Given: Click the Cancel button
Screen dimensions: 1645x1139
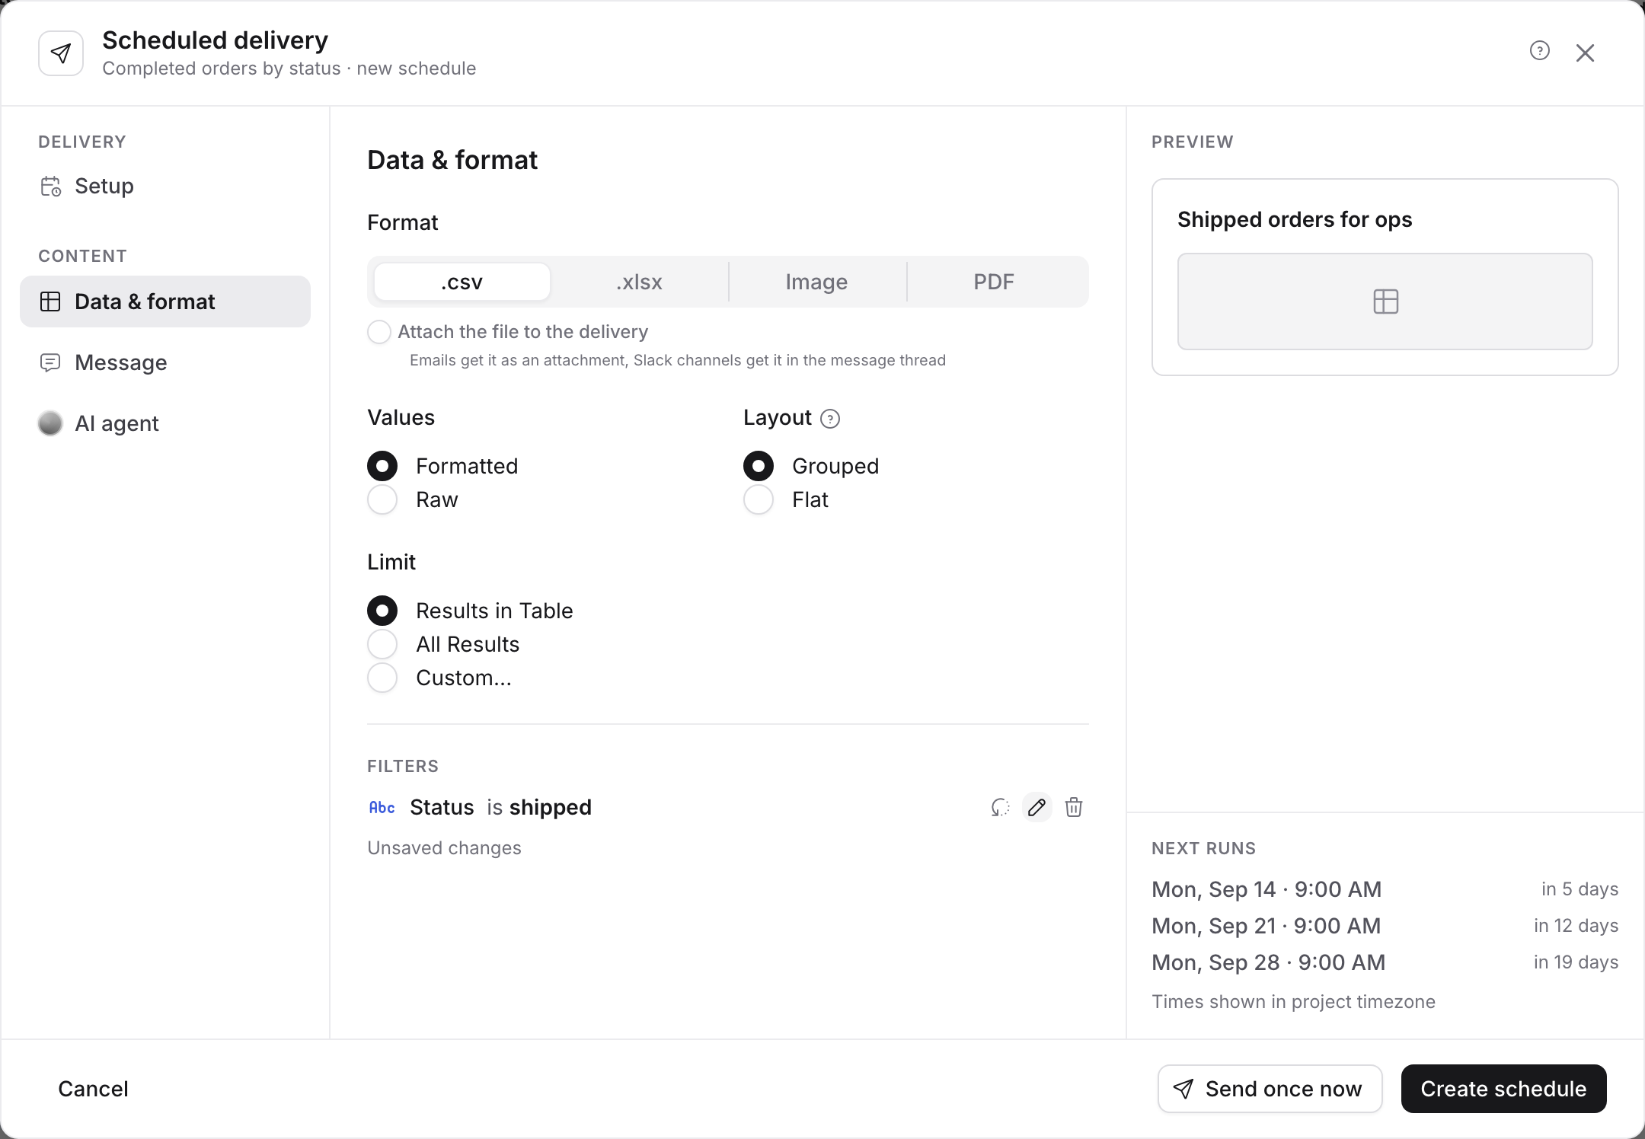Looking at the screenshot, I should coord(93,1089).
